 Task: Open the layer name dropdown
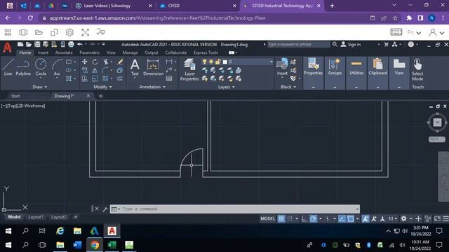pos(272,62)
